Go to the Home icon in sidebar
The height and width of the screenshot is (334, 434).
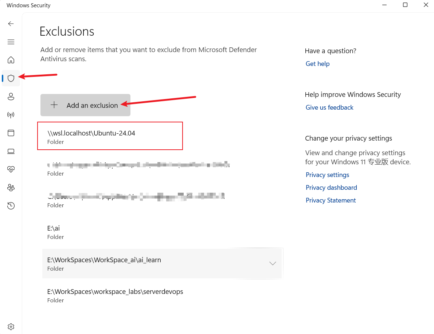coord(11,60)
